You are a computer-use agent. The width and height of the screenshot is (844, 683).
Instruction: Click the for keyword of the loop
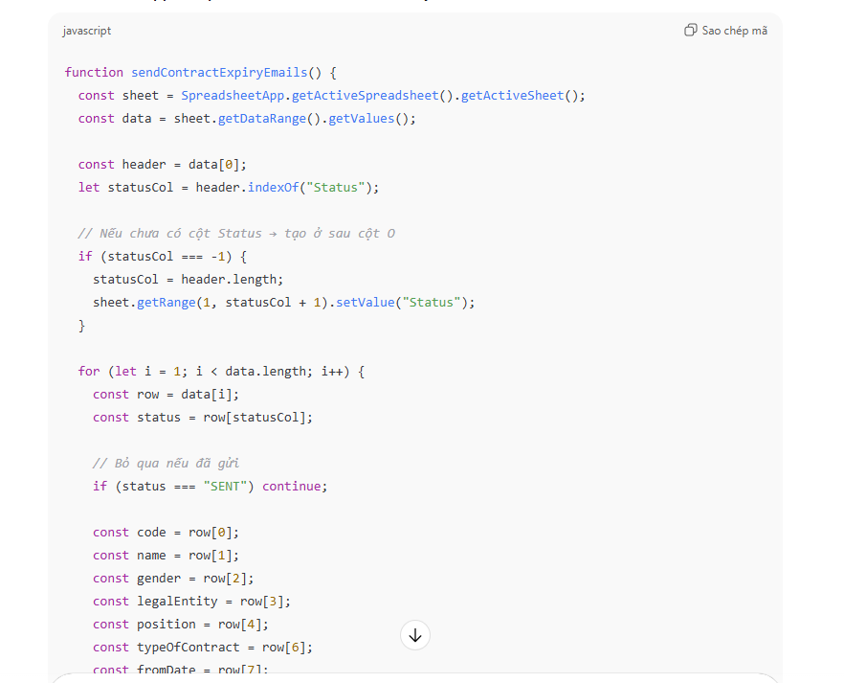(89, 372)
